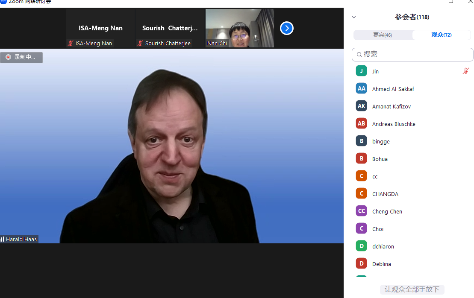The height and width of the screenshot is (298, 474).
Task: Select the 观众 (72) attendees tab
Action: click(x=441, y=35)
